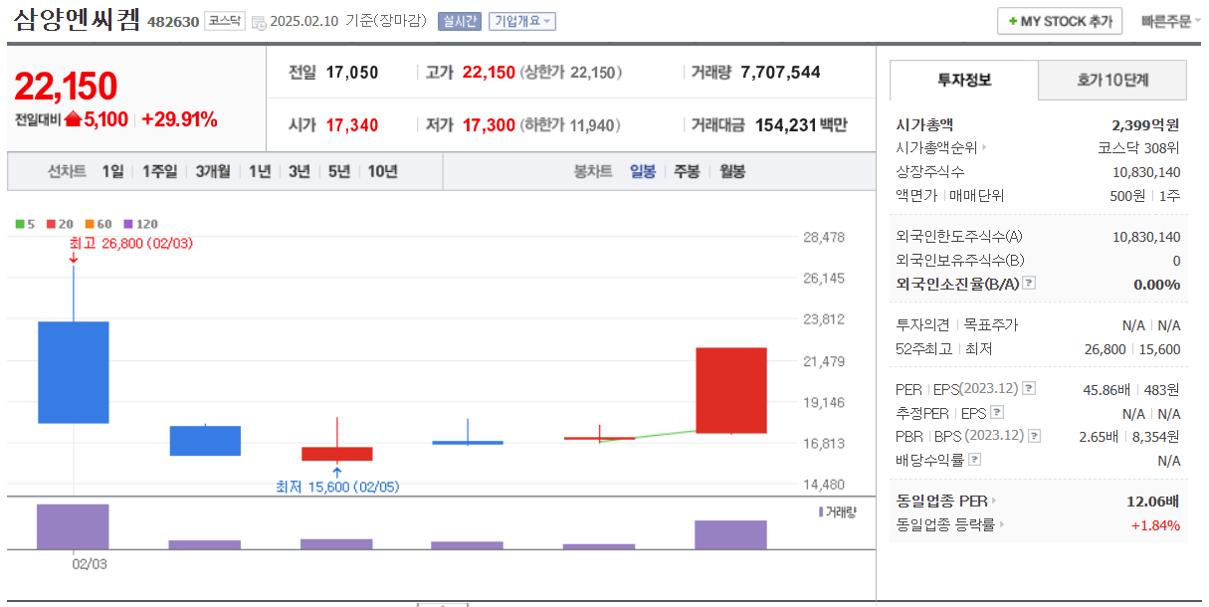Click the 시가총액 value 2,399억원
The height and width of the screenshot is (607, 1209).
coord(1145,124)
